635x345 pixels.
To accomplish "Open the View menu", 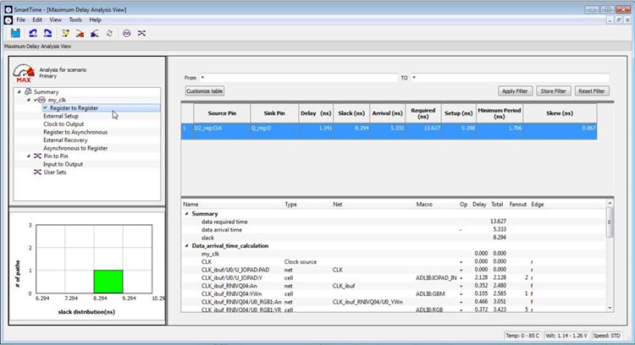I will tap(55, 19).
